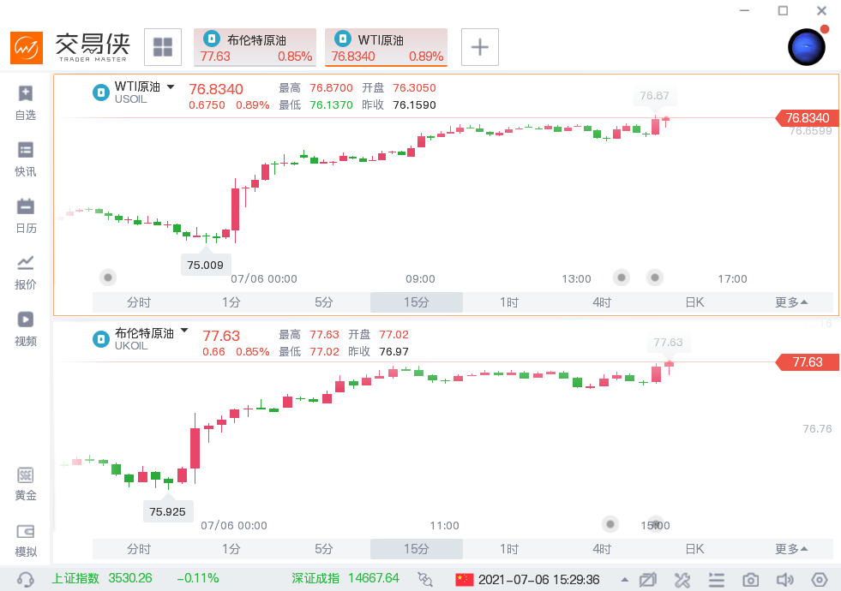This screenshot has width=841, height=591.
Task: Expand the WTI原油 symbol dropdown arrow
Action: tap(171, 87)
